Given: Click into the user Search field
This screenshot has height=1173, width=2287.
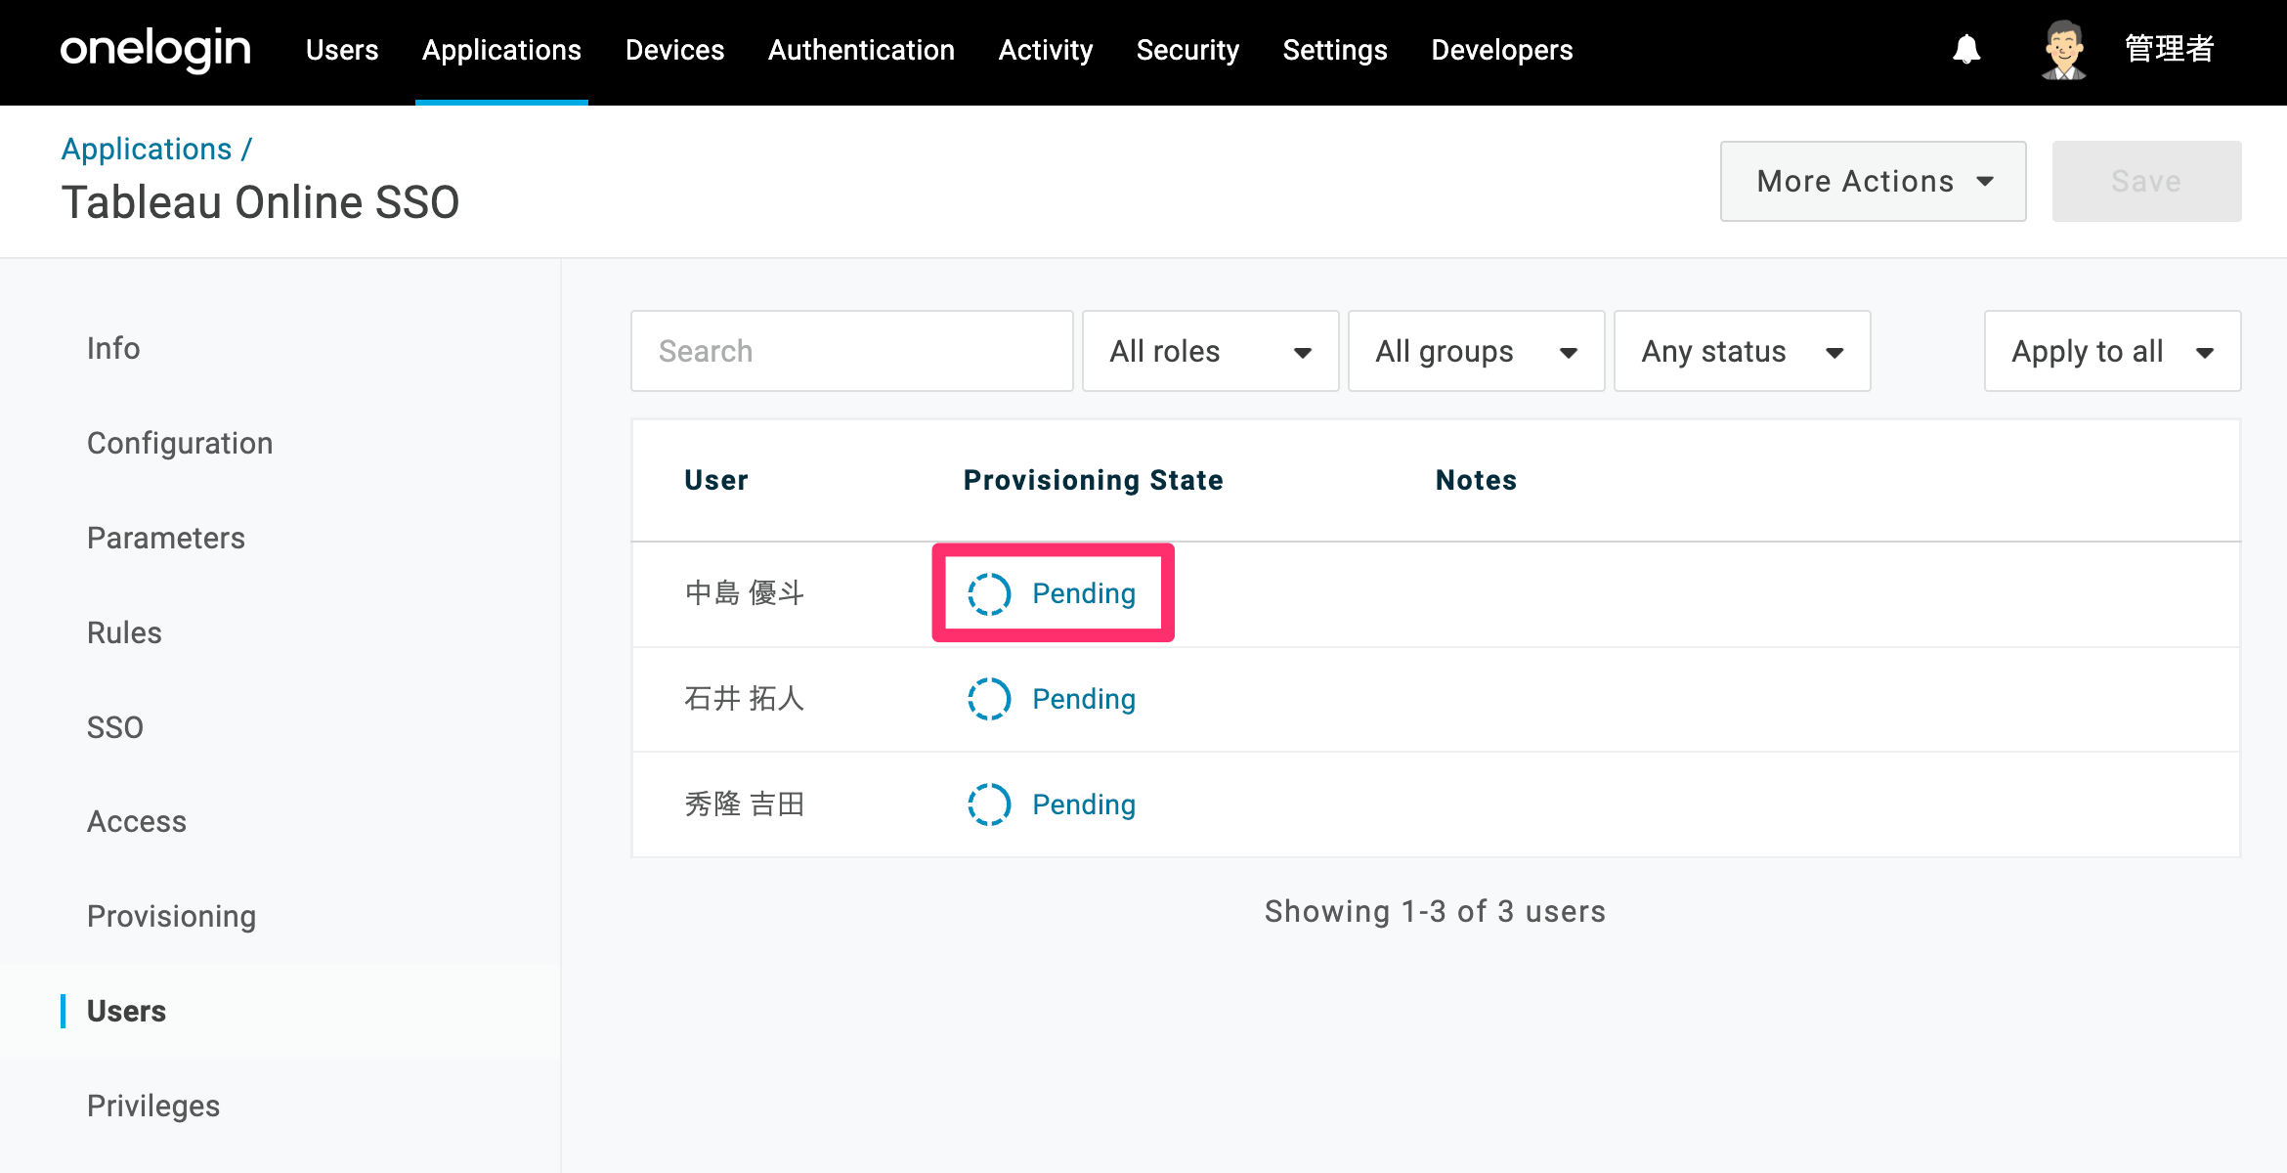Looking at the screenshot, I should click(x=852, y=351).
